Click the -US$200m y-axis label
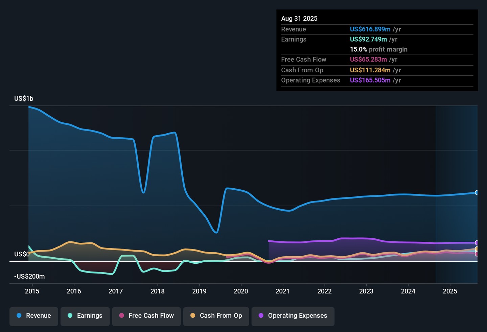The height and width of the screenshot is (332, 487). pyautogui.click(x=29, y=277)
